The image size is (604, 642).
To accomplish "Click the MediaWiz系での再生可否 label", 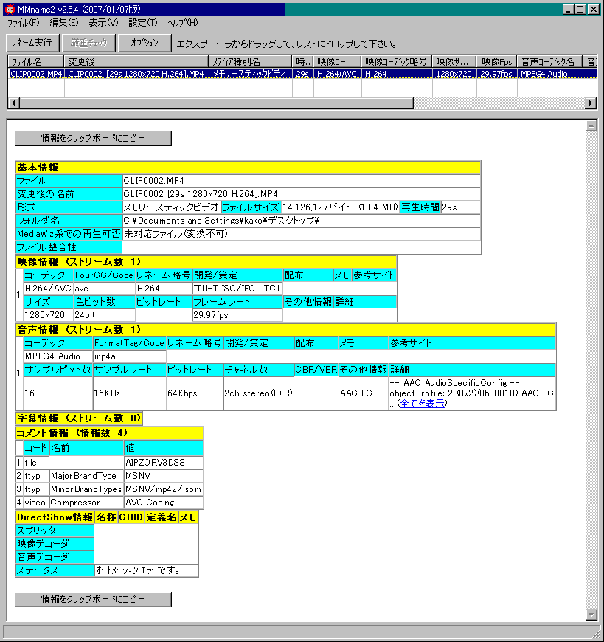I will 69,234.
